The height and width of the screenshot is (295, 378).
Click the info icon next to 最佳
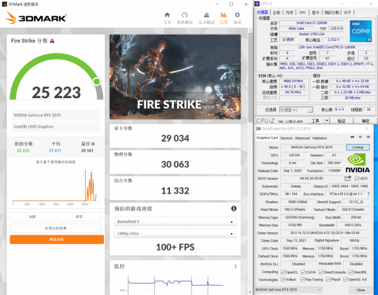pyautogui.click(x=93, y=144)
